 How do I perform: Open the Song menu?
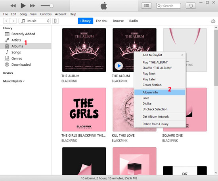[x=23, y=14]
